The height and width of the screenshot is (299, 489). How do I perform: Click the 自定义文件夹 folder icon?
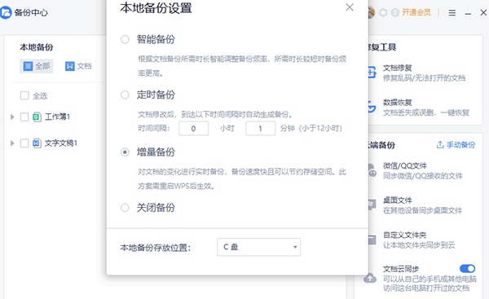tap(372, 240)
